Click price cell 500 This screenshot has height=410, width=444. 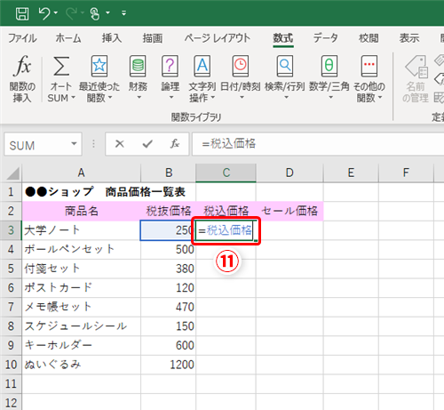coord(169,250)
